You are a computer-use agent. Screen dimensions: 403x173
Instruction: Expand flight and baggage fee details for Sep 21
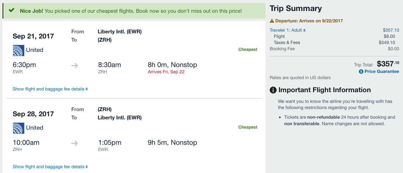(x=50, y=89)
